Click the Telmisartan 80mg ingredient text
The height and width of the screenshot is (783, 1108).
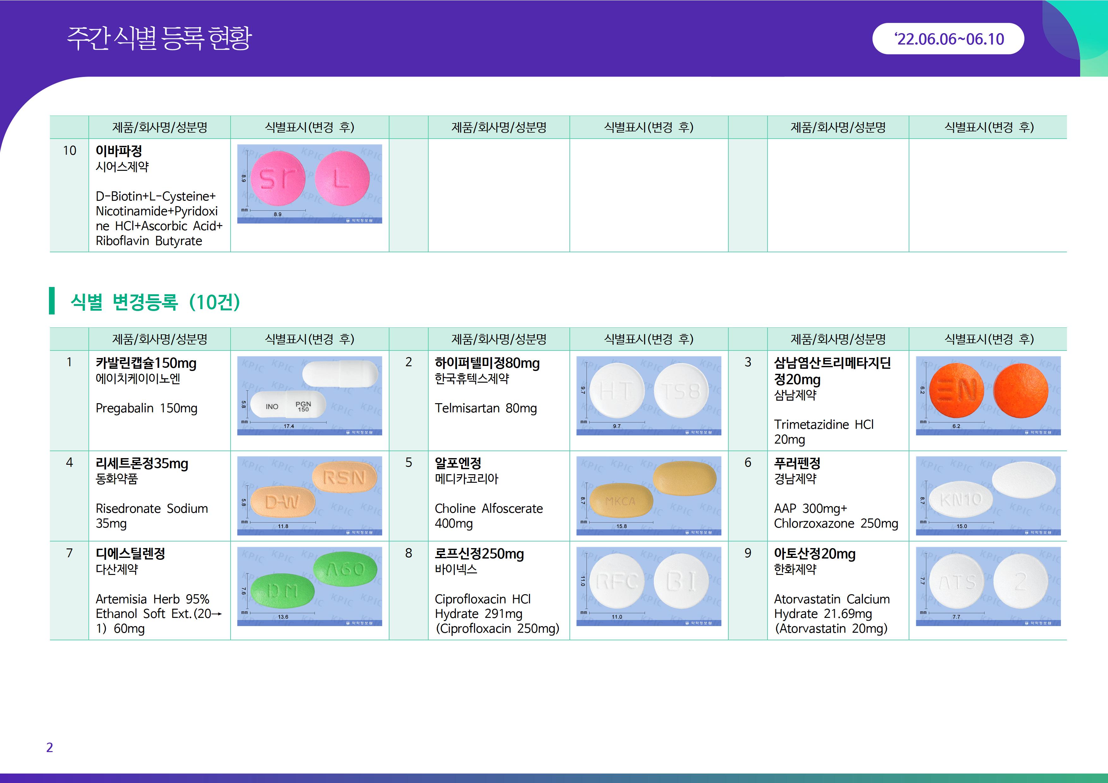coord(485,408)
